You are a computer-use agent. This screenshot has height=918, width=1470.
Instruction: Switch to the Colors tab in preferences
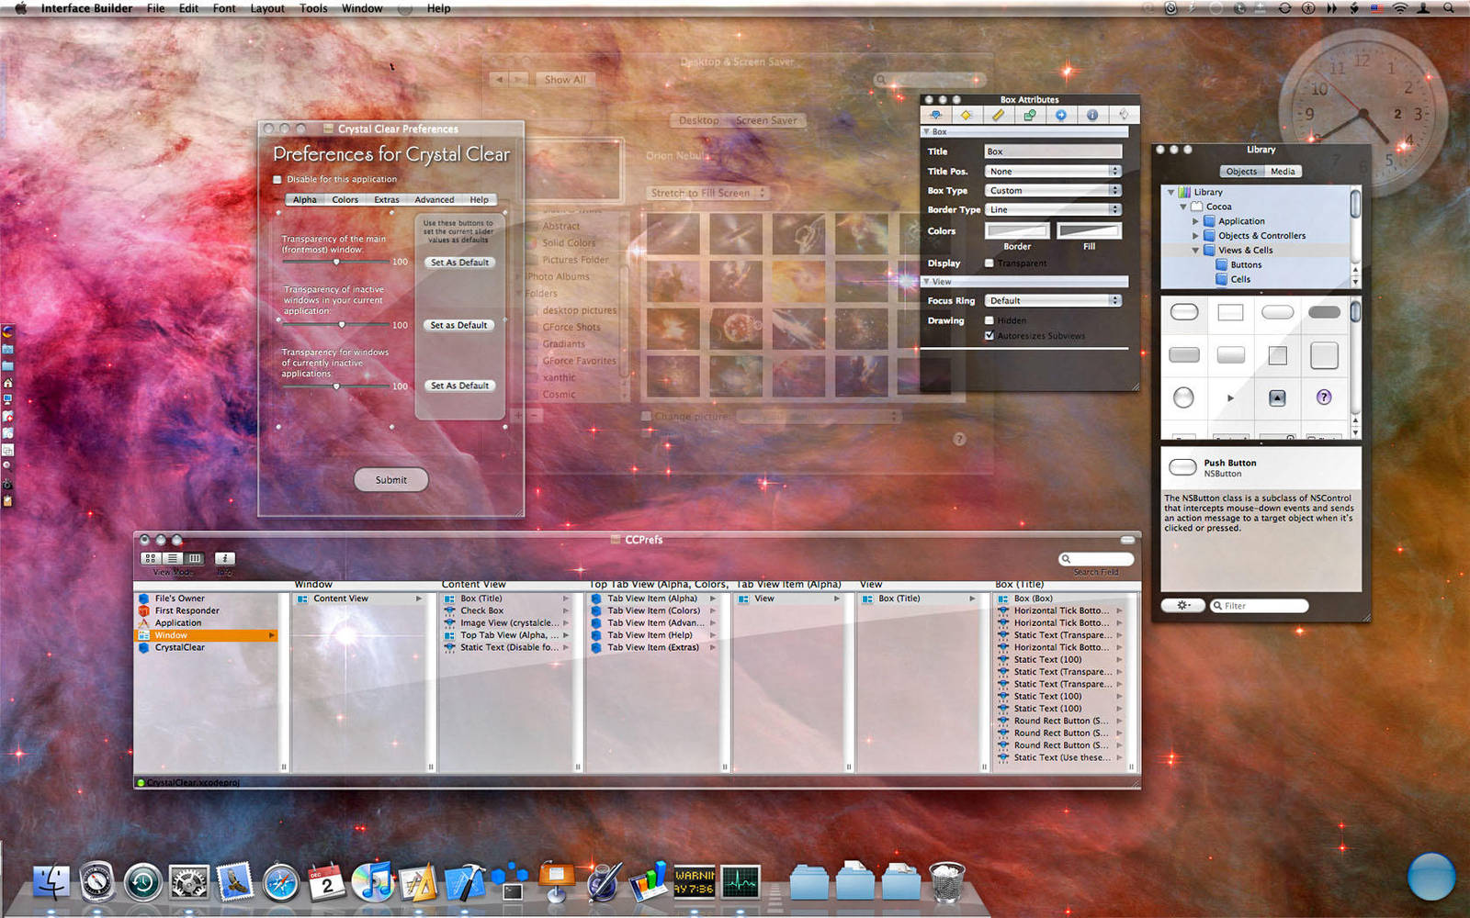[x=345, y=200]
